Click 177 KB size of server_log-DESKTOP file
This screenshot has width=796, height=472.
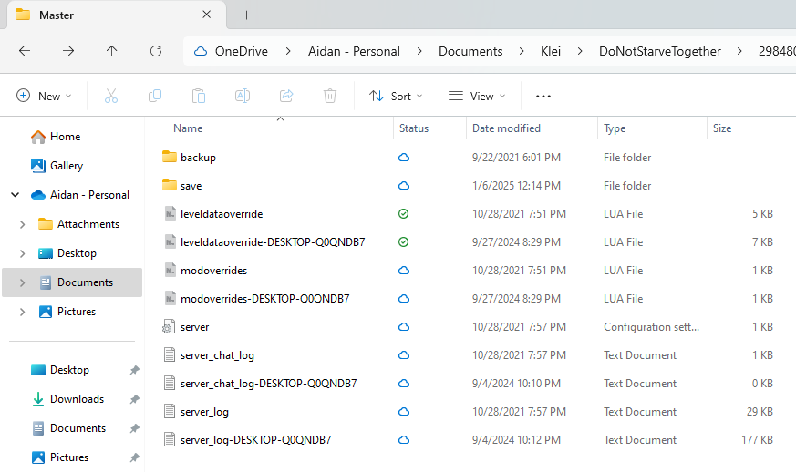(757, 439)
